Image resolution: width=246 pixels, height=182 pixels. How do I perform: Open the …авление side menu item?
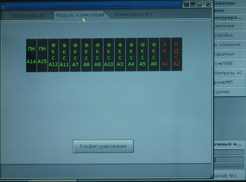point(230,26)
